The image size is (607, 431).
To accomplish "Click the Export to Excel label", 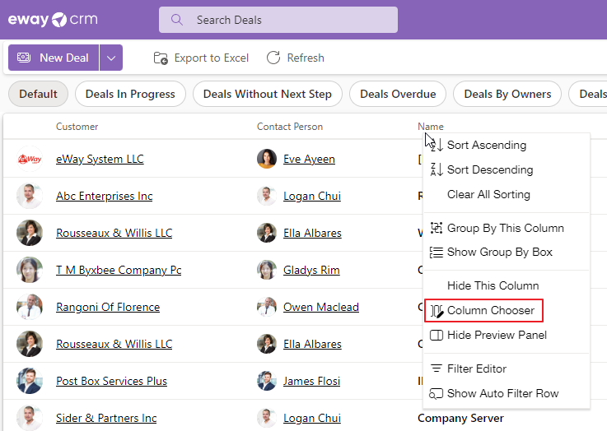I will coord(212,58).
